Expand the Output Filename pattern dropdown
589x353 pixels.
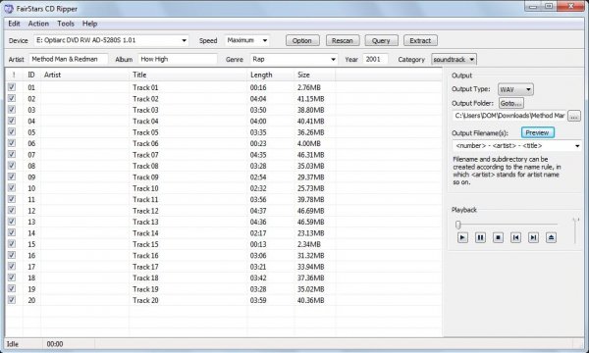click(x=577, y=146)
